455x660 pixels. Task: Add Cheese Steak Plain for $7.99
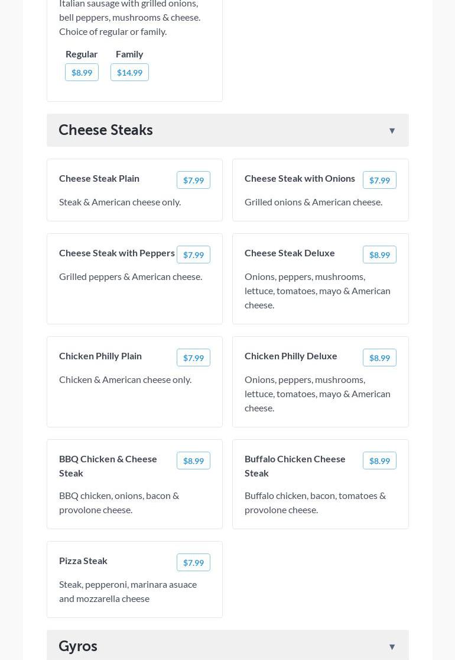click(193, 181)
